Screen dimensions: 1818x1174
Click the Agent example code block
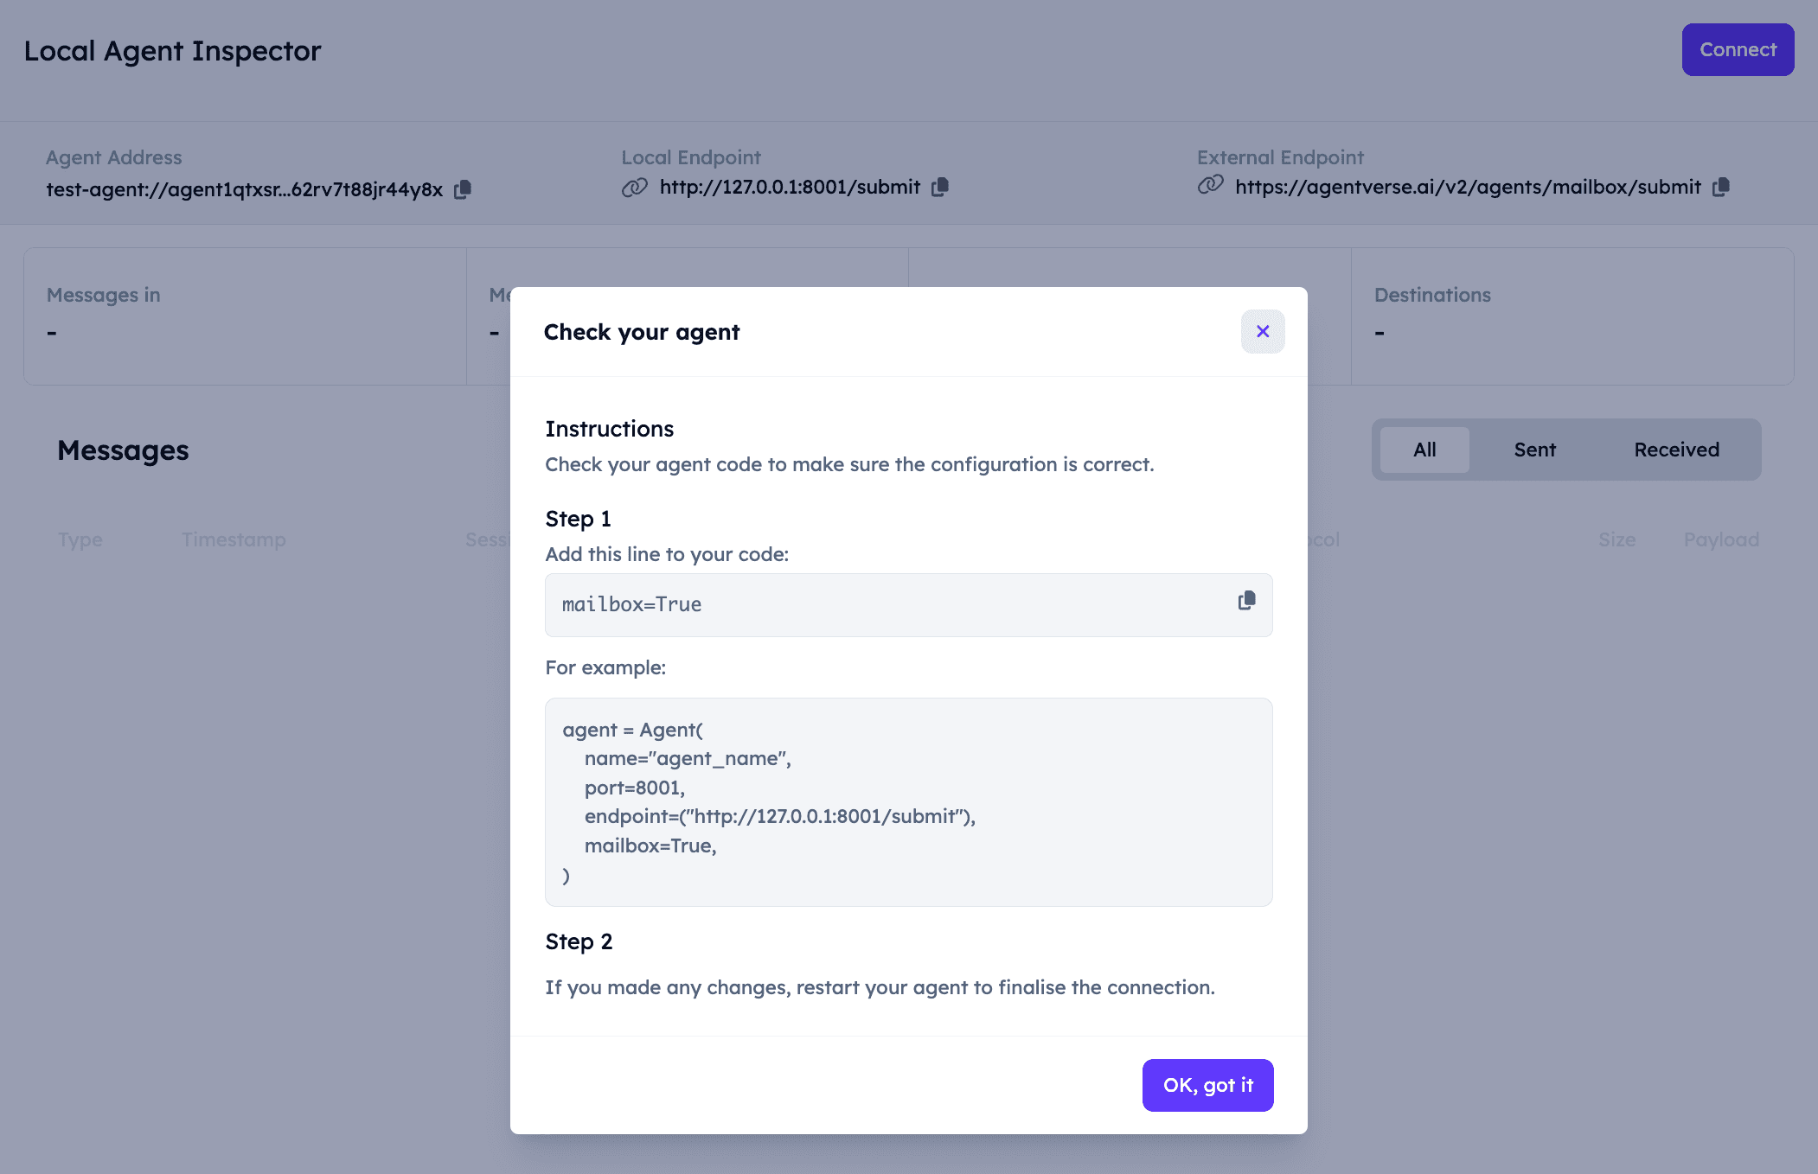tap(908, 801)
